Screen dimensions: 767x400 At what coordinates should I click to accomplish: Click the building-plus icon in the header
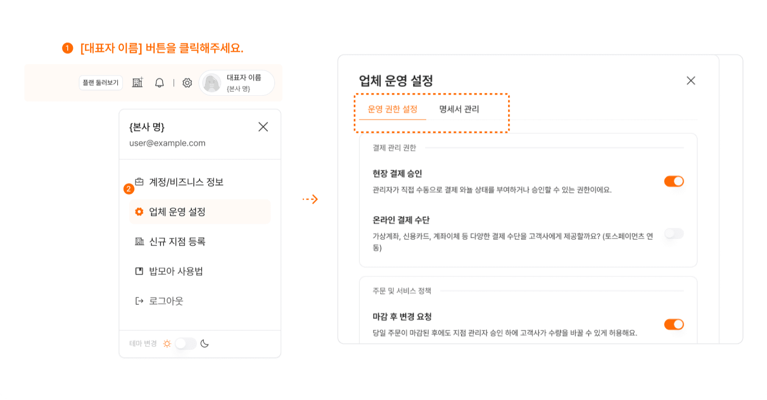click(x=138, y=82)
